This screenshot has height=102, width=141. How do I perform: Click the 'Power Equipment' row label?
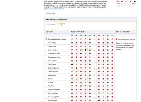click(54, 97)
